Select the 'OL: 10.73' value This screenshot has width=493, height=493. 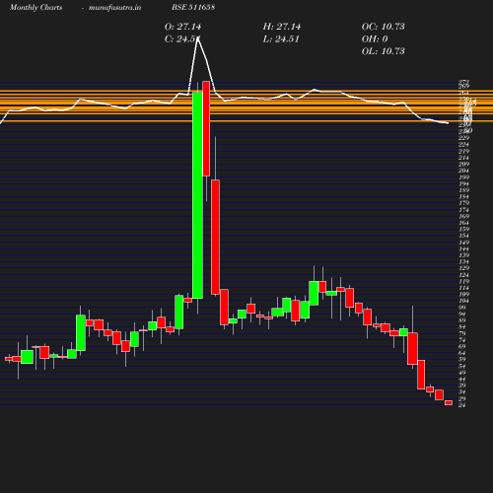[x=384, y=51]
